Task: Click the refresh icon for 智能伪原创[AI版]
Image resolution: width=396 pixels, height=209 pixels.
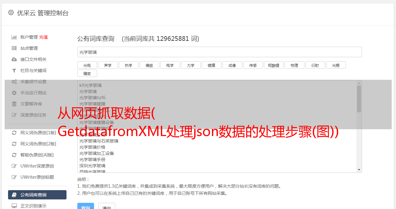Action: click(x=14, y=155)
